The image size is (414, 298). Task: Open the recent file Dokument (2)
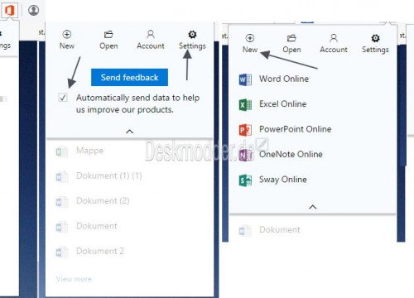click(103, 201)
